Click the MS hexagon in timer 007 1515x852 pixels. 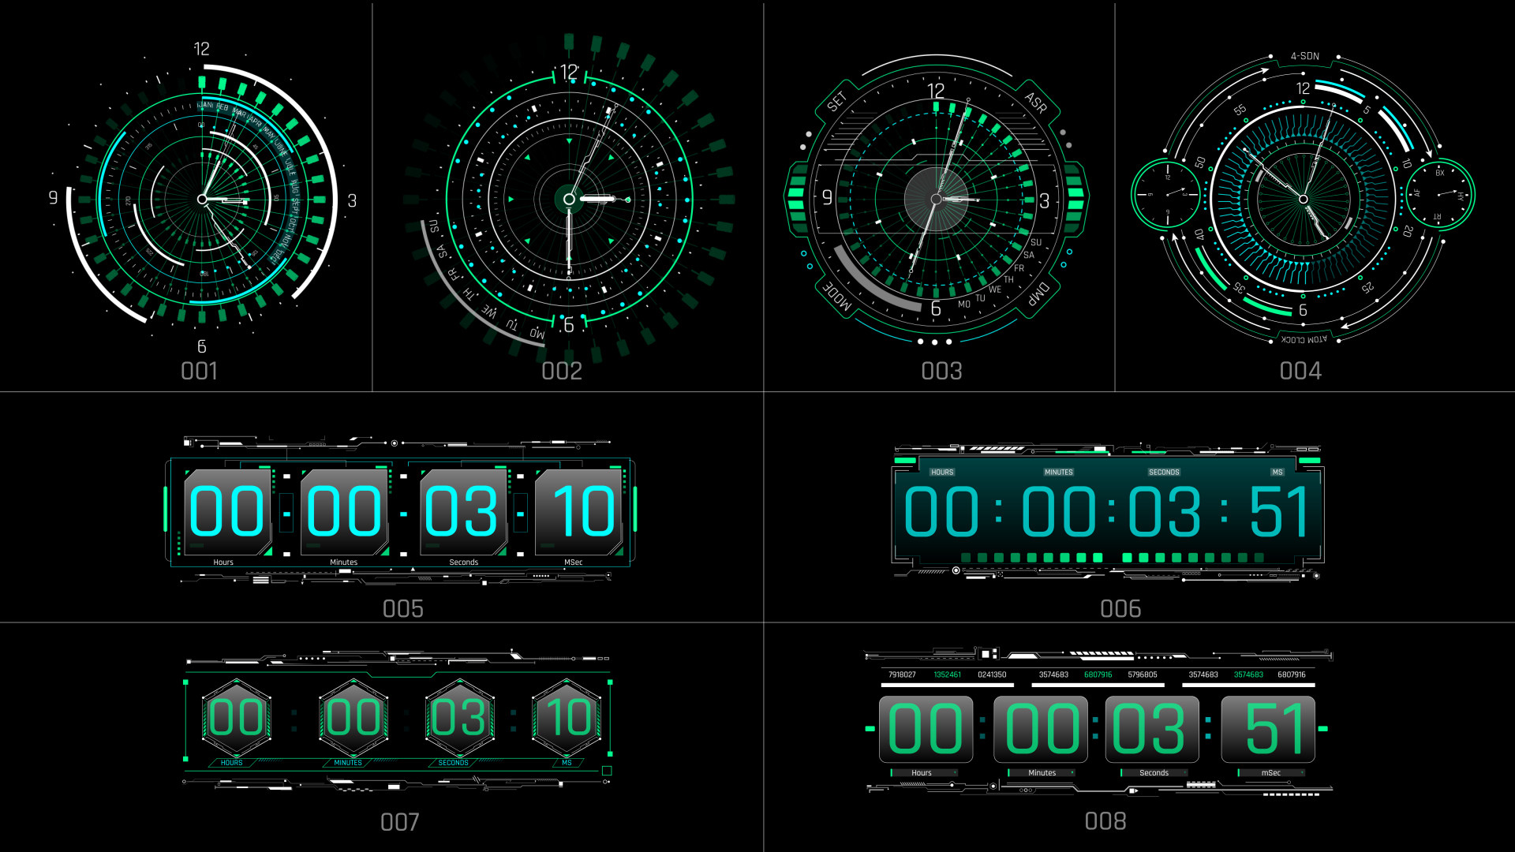click(x=567, y=717)
